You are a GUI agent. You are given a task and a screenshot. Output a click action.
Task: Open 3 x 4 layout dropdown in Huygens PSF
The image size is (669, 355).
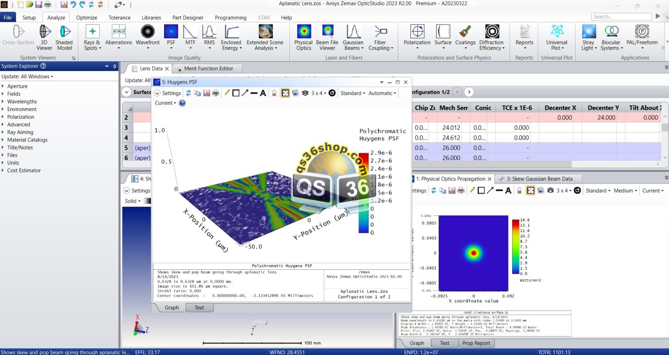tap(319, 93)
